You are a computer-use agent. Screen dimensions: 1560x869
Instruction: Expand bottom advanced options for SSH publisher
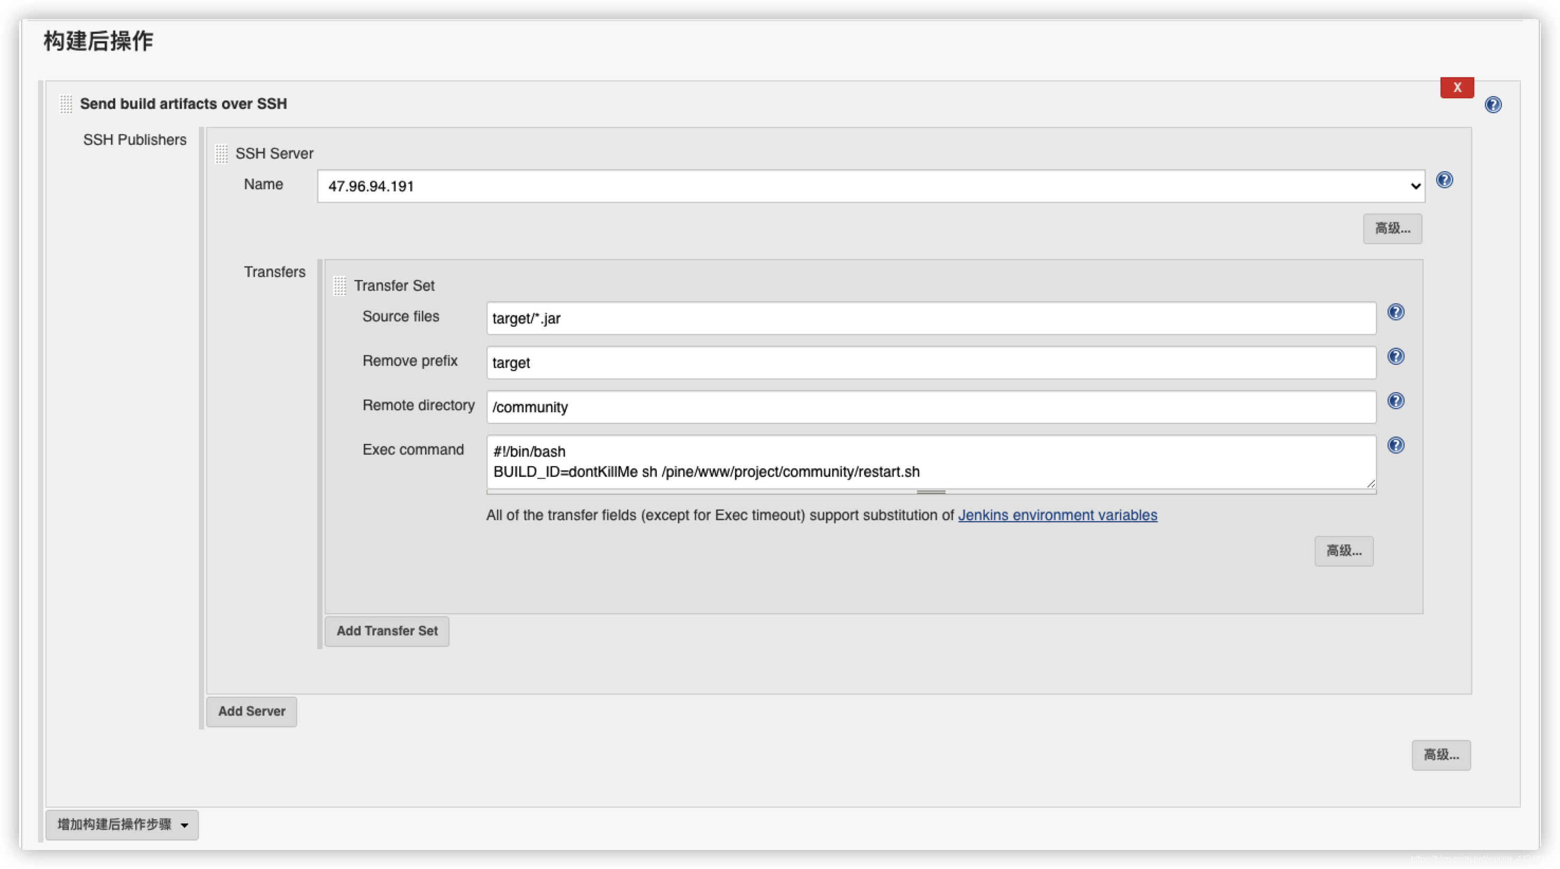coord(1440,755)
